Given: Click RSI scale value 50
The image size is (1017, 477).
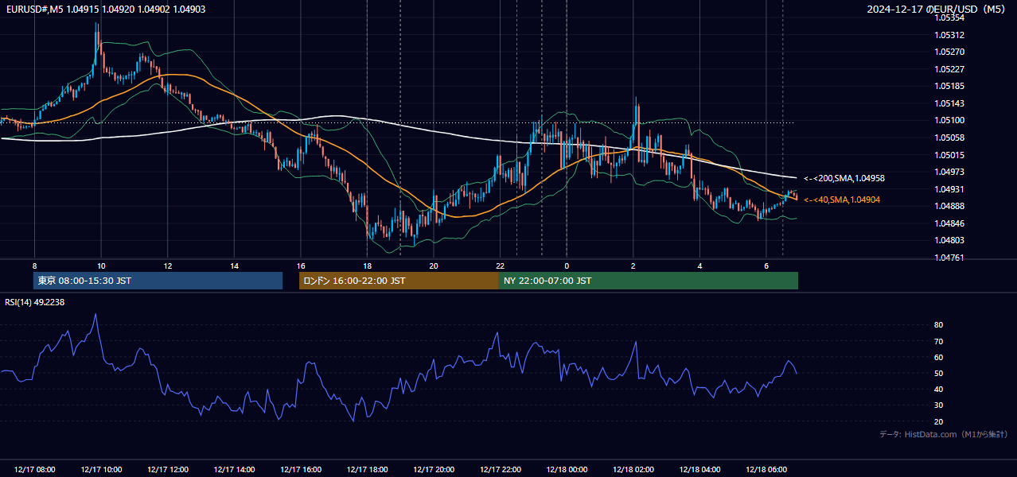Looking at the screenshot, I should point(939,374).
